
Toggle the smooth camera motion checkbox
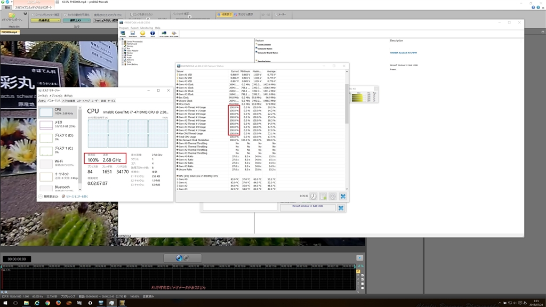pyautogui.click(x=65, y=15)
